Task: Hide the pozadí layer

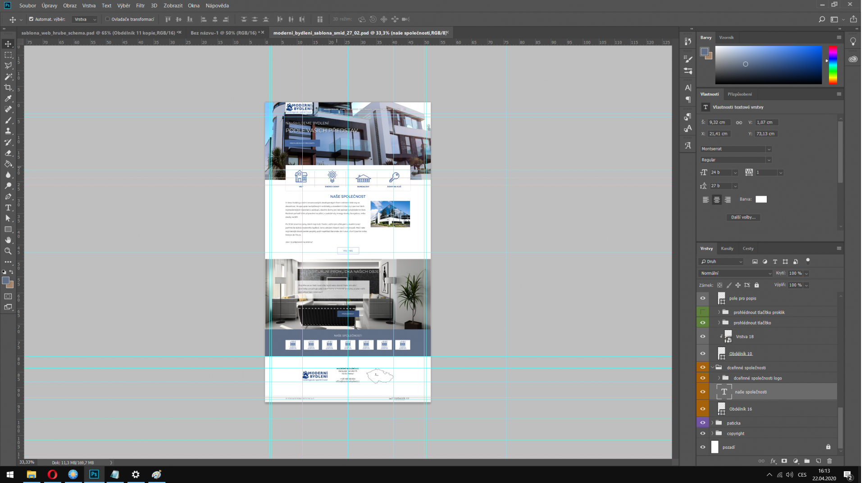Action: (702, 447)
